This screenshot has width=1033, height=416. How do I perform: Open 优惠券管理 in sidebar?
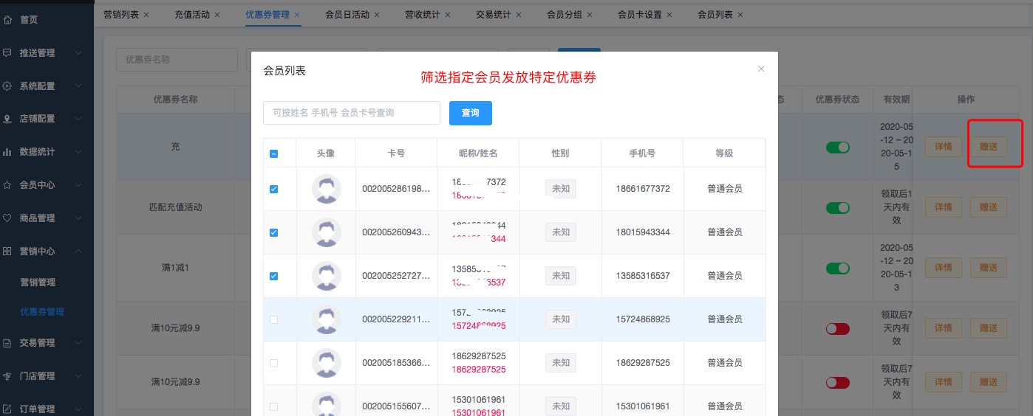click(x=42, y=312)
